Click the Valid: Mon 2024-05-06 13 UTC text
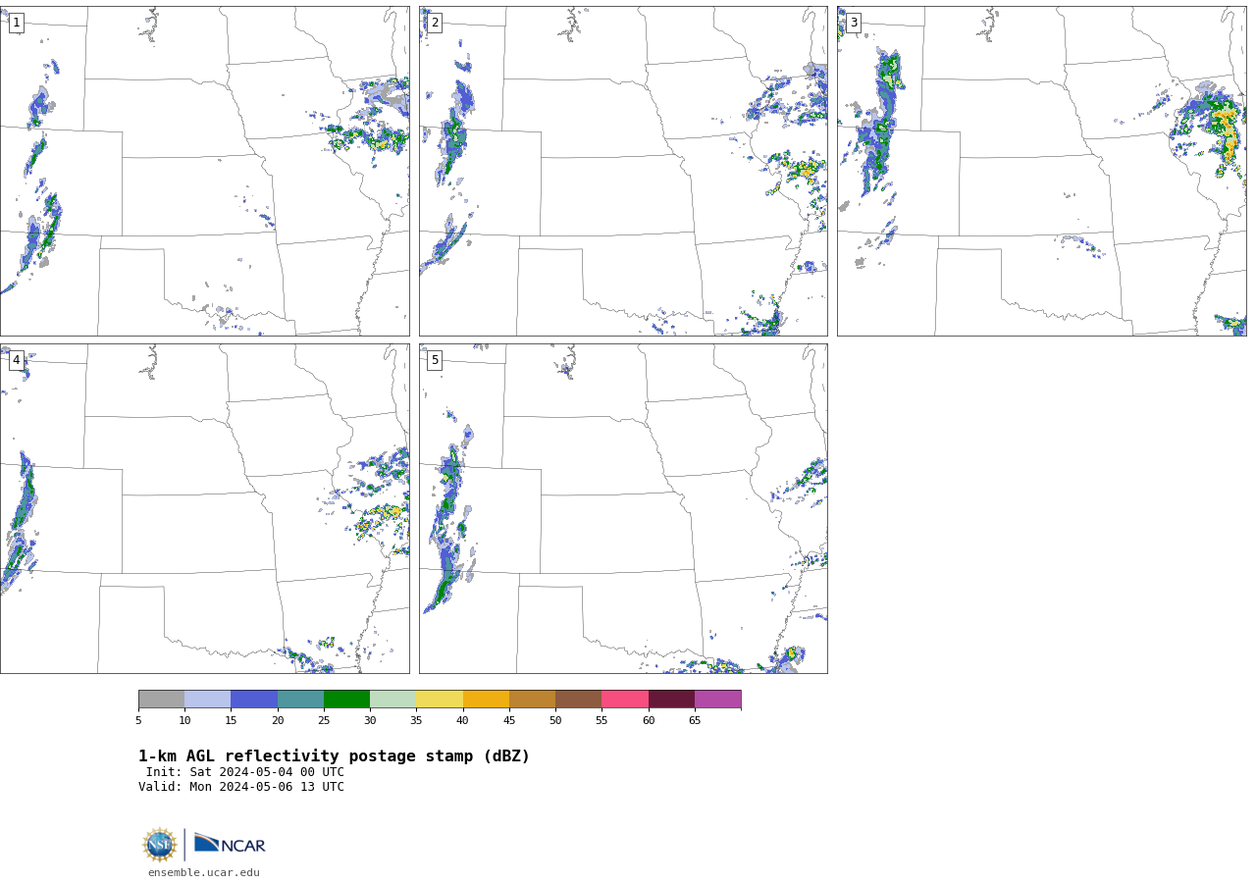Viewport: 1256px width, 884px height. [x=241, y=787]
